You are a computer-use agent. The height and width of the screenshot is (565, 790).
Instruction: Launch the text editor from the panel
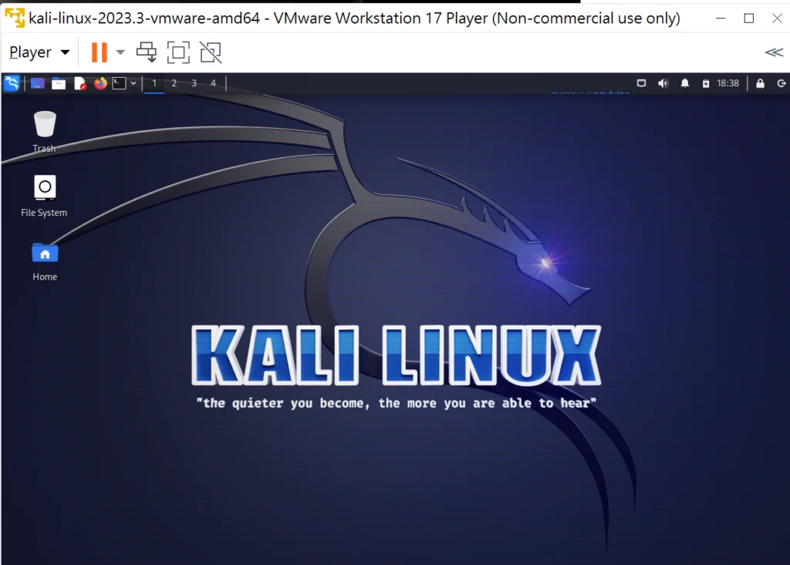(x=79, y=83)
